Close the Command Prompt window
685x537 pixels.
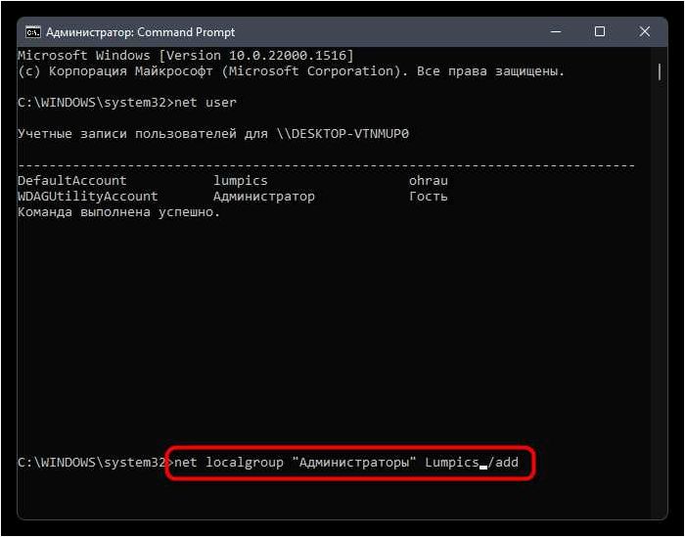644,32
